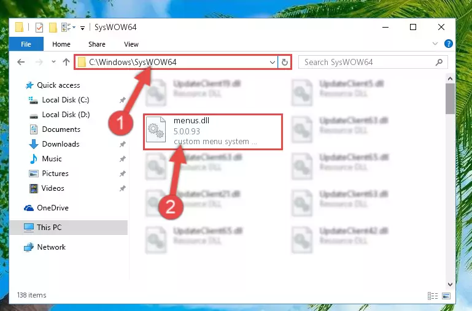Click the New folder quick access icon

pos(53,28)
